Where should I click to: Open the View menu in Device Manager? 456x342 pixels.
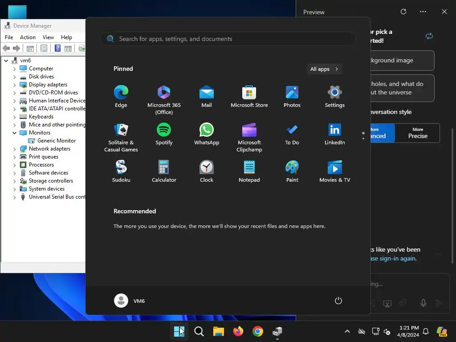[48, 37]
